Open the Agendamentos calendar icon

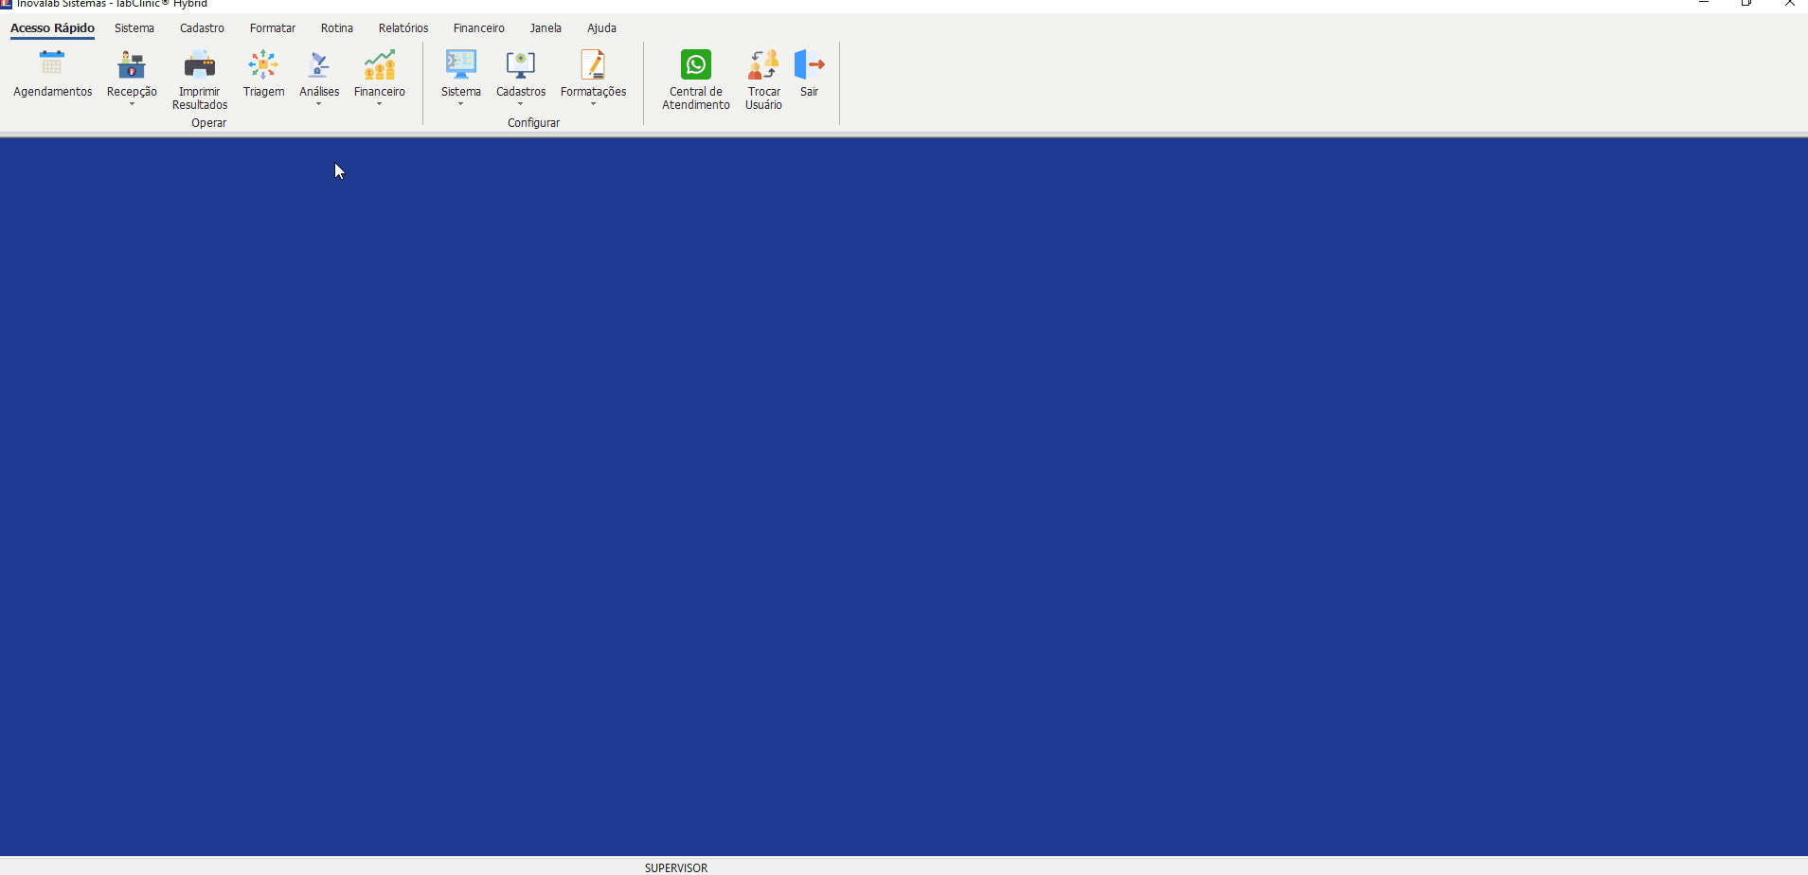click(52, 64)
